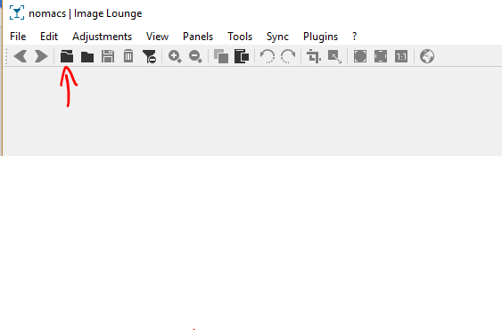Click the nomacs cocktail-glass logo icon
Image resolution: width=502 pixels, height=330 pixels.
(17, 13)
